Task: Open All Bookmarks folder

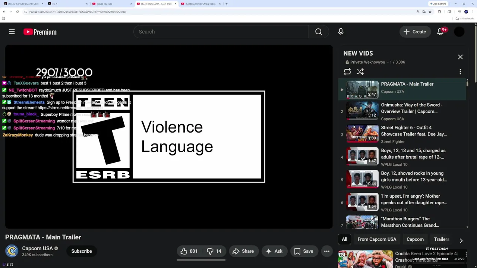Action: pyautogui.click(x=465, y=19)
